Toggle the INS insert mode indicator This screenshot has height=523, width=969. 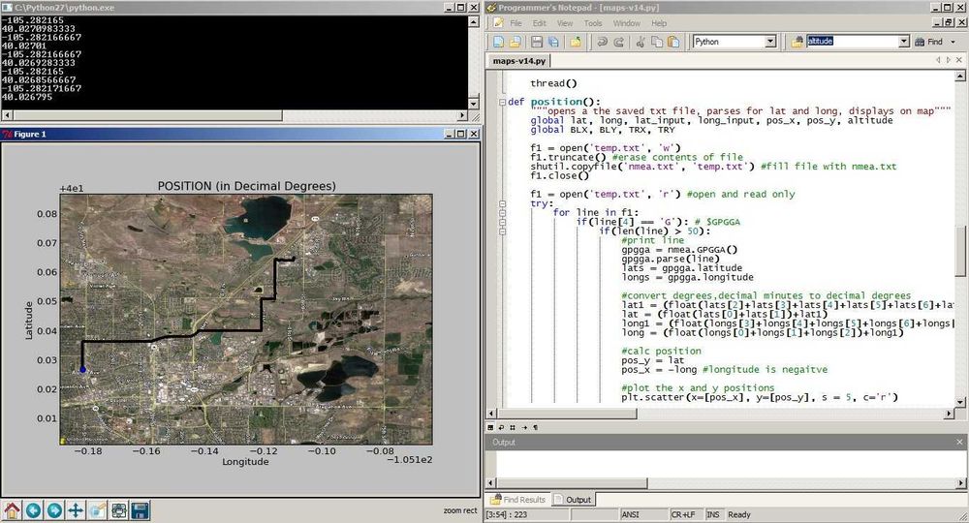coord(714,515)
